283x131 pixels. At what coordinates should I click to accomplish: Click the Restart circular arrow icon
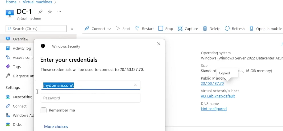(x=137, y=28)
